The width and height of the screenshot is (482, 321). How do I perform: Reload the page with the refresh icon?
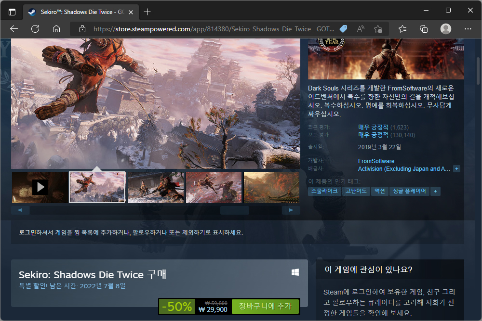coord(35,29)
